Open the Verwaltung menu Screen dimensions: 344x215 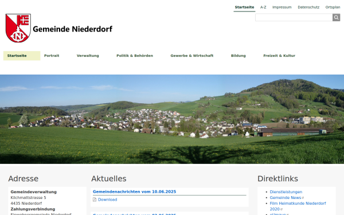tap(88, 56)
